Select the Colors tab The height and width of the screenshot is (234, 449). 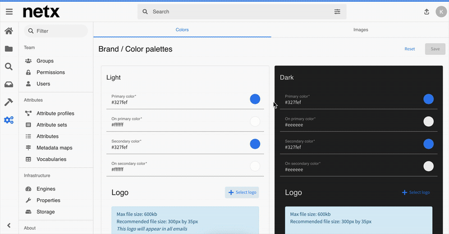(182, 29)
